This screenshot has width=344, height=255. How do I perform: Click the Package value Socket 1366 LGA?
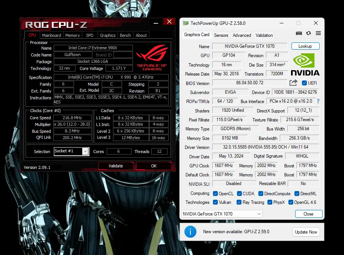pyautogui.click(x=93, y=62)
